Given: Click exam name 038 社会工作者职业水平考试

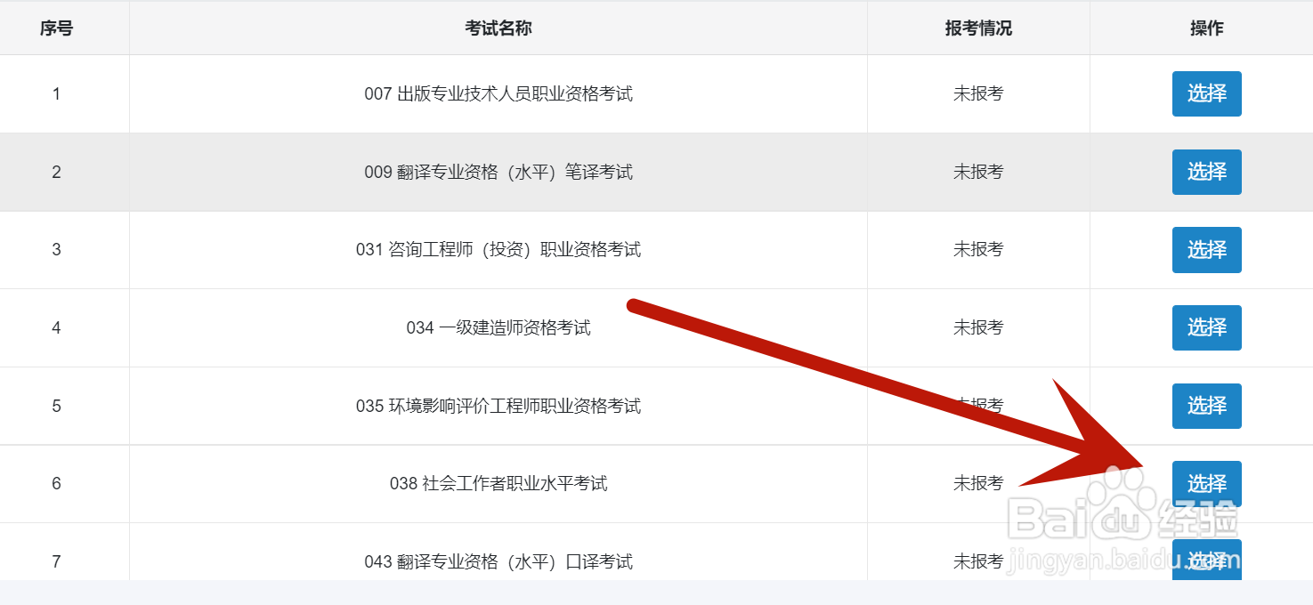Looking at the screenshot, I should (498, 484).
